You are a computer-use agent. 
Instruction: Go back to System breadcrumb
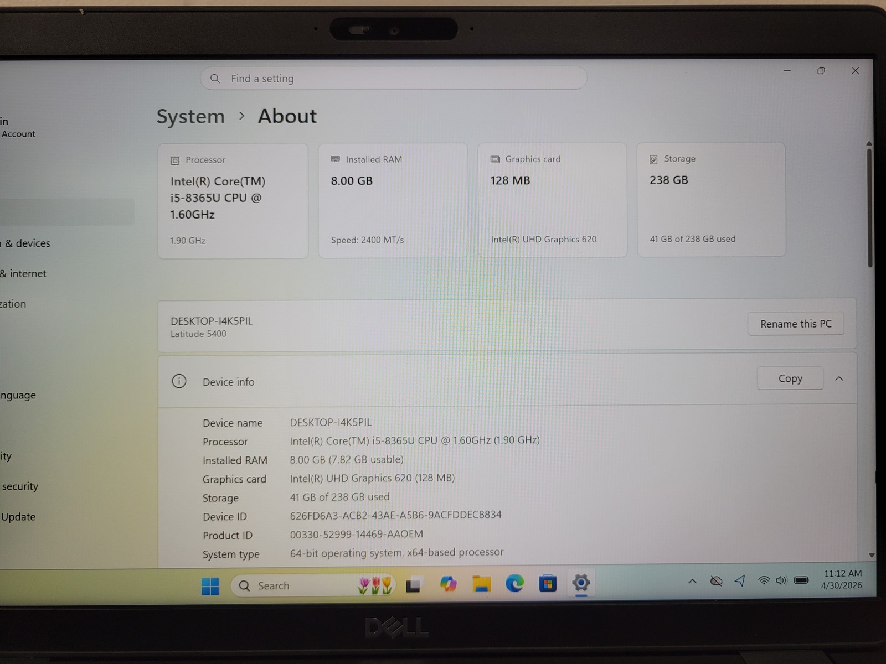(190, 117)
